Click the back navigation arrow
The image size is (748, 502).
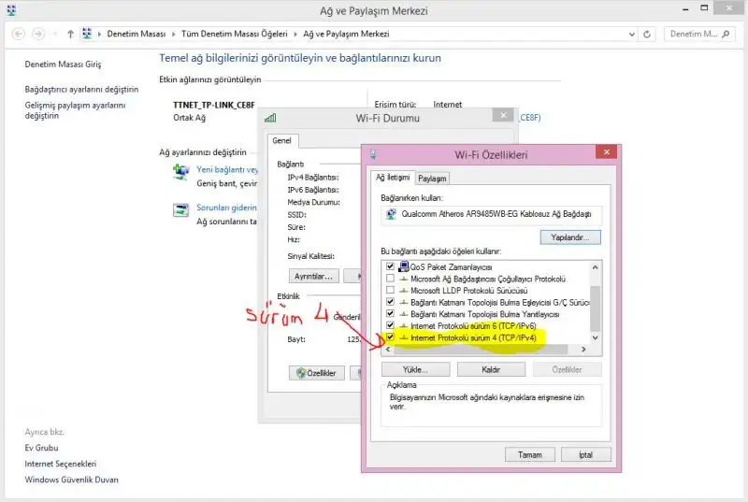coord(19,34)
